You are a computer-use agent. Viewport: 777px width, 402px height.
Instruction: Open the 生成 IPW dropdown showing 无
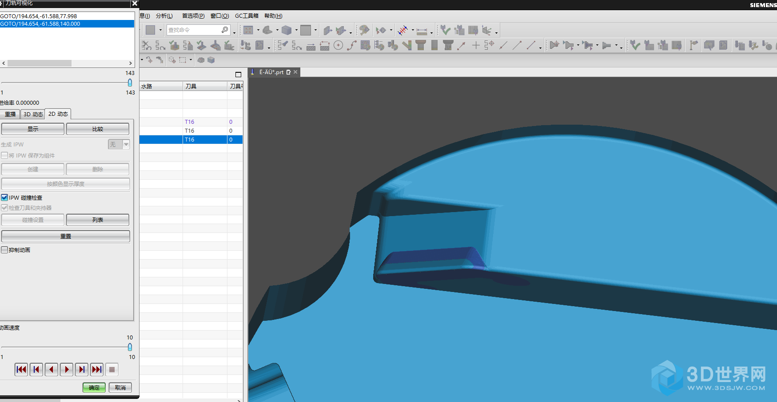[x=119, y=144]
